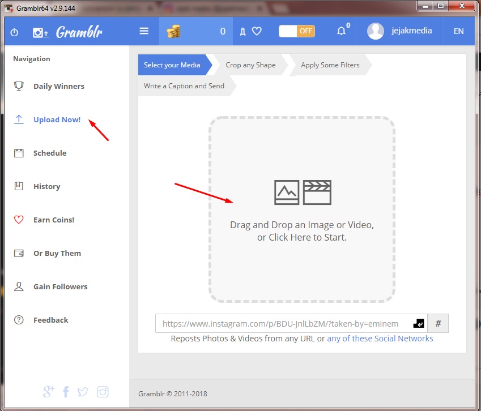Click the power icon in header
Screen dimensions: 481x411
point(14,32)
